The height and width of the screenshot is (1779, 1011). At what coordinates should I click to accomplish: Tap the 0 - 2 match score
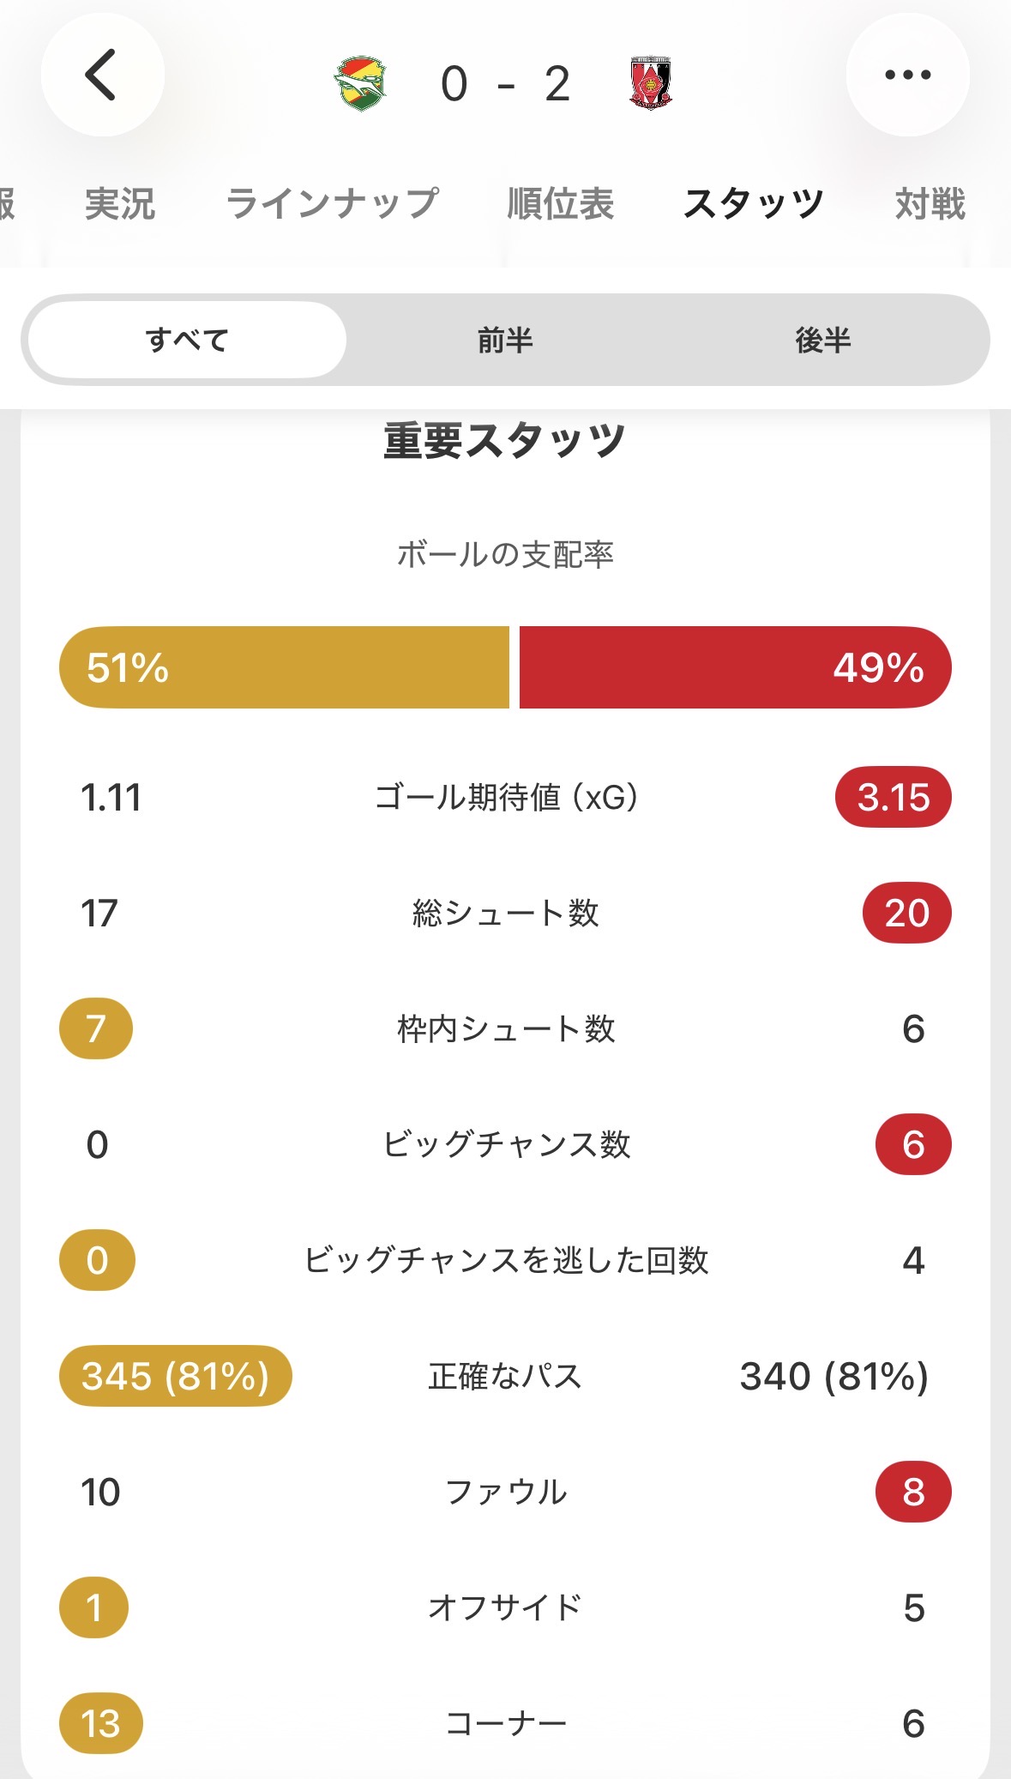point(505,84)
